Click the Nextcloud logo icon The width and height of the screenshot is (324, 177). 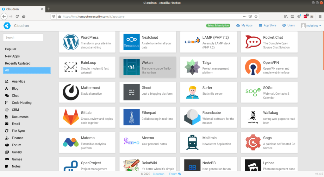(131, 42)
